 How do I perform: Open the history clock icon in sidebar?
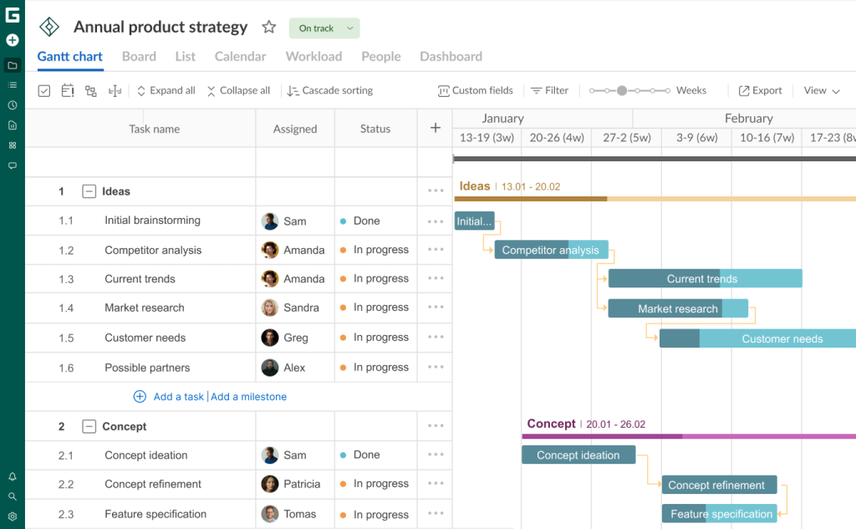tap(12, 104)
